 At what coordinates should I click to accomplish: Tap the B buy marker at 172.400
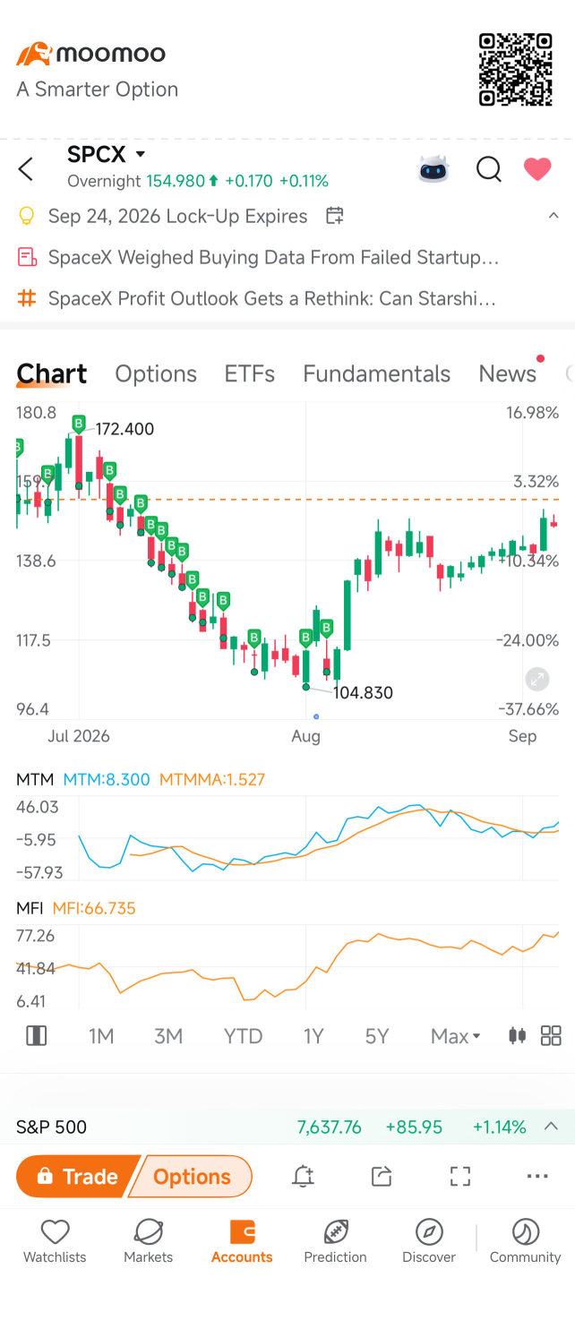click(79, 423)
